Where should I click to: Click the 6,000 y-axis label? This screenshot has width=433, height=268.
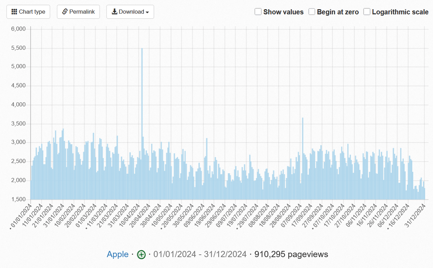[x=18, y=29]
